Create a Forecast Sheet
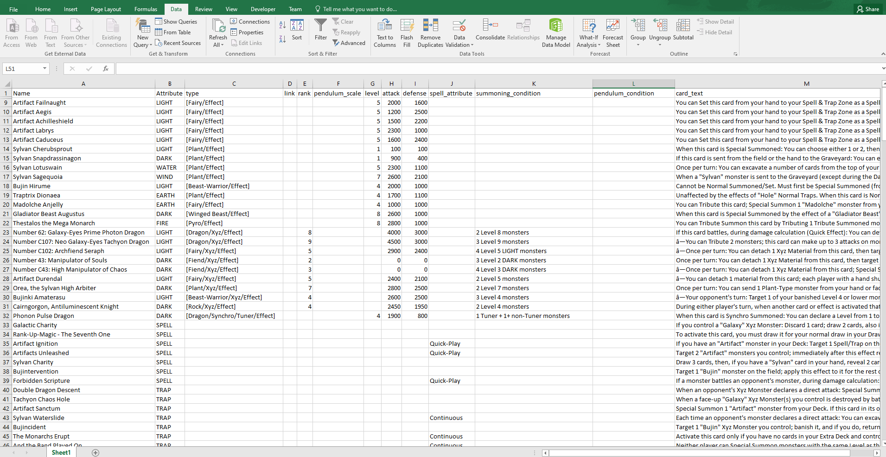 [613, 33]
